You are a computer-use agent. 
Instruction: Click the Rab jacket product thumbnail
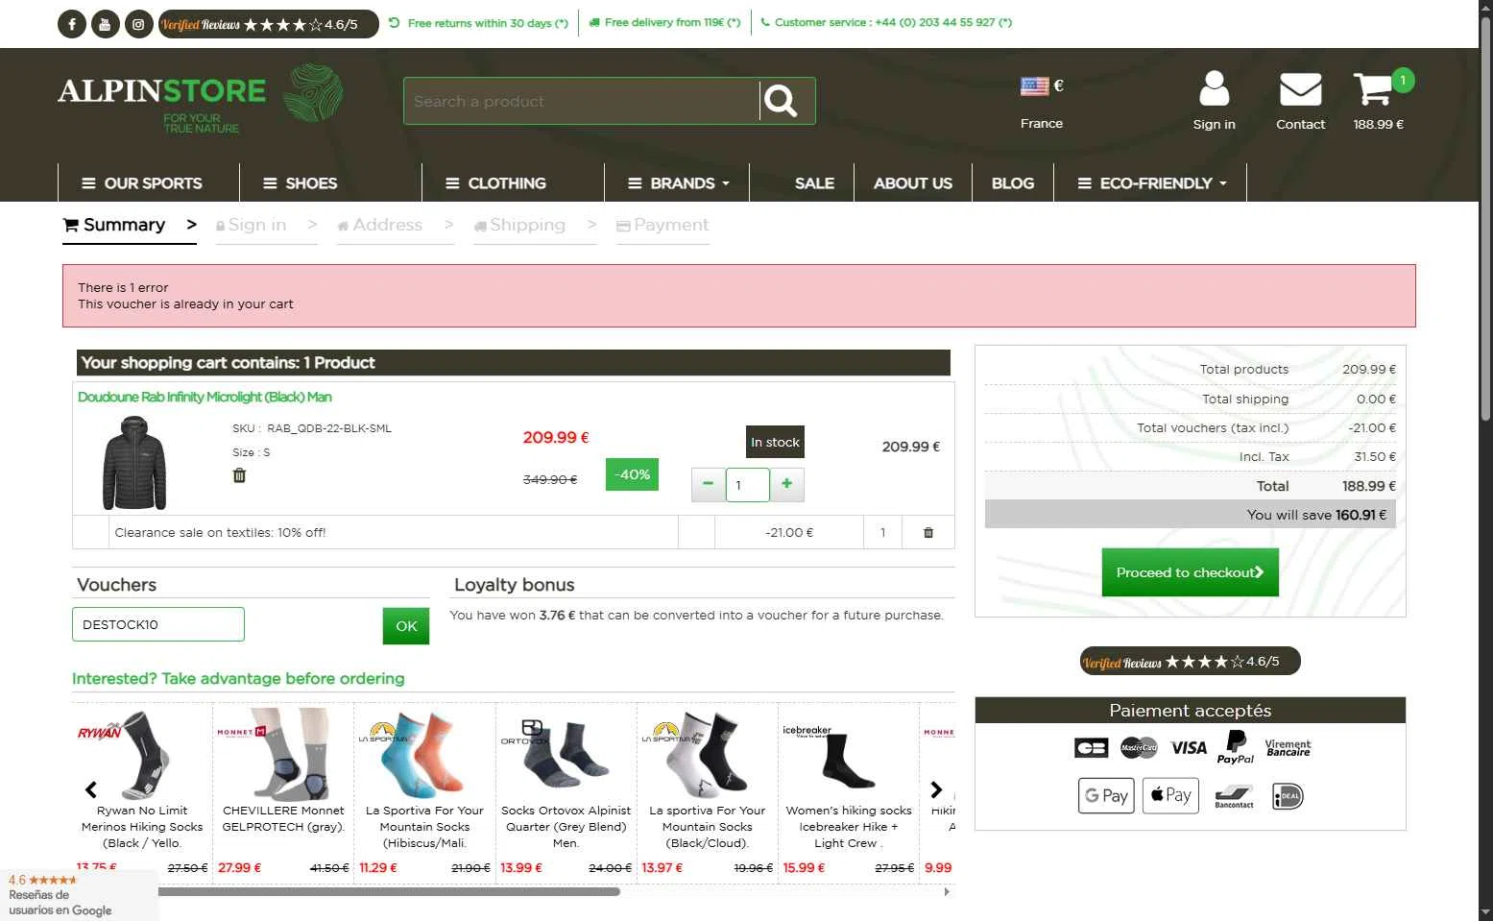134,463
